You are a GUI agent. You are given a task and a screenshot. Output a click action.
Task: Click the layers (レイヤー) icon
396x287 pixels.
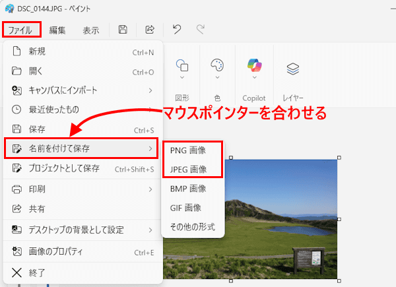[293, 69]
